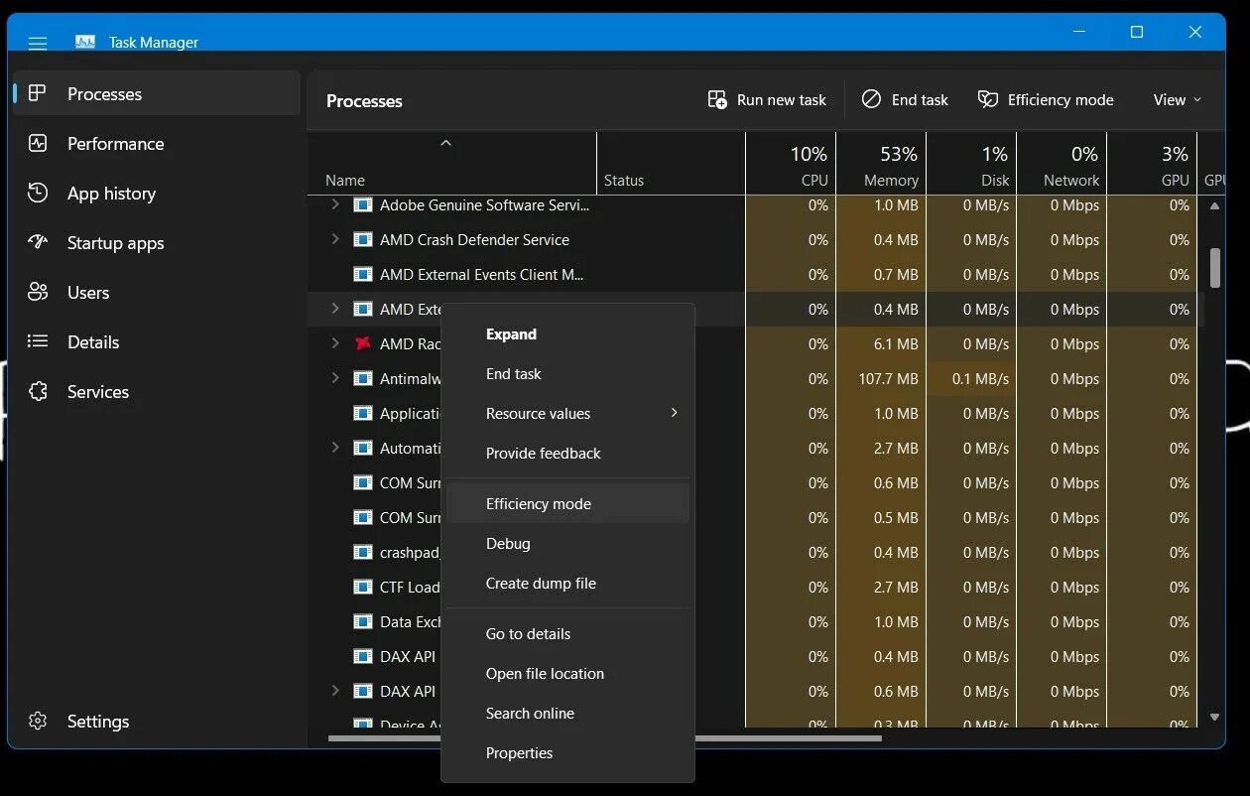
Task: Choose End task in the context menu
Action: coord(567,374)
